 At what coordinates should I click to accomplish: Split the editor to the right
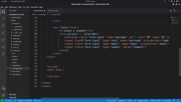(x=174, y=11)
